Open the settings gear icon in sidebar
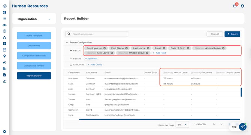This screenshot has width=251, height=135. pyautogui.click(x=4, y=132)
